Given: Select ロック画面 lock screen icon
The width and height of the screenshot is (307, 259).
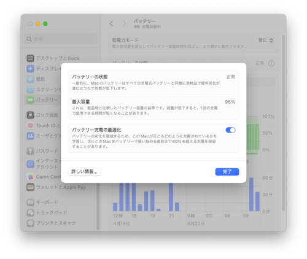Looking at the screenshot, I should click(31, 115).
